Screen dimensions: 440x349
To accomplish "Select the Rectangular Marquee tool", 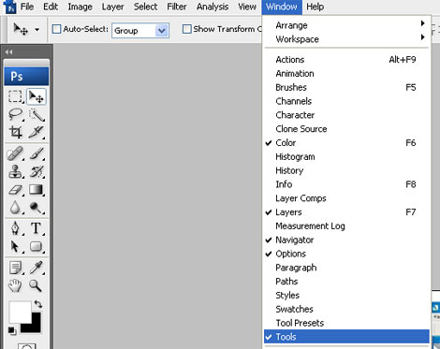I will point(15,96).
